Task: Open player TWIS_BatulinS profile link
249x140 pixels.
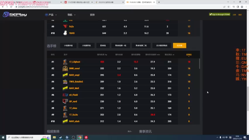Action: tap(76, 82)
